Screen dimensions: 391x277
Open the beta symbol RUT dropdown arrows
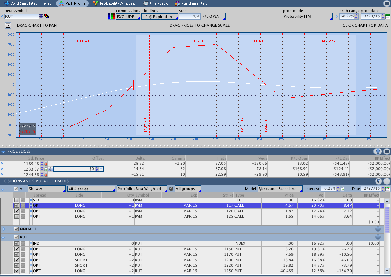[x=41, y=16]
